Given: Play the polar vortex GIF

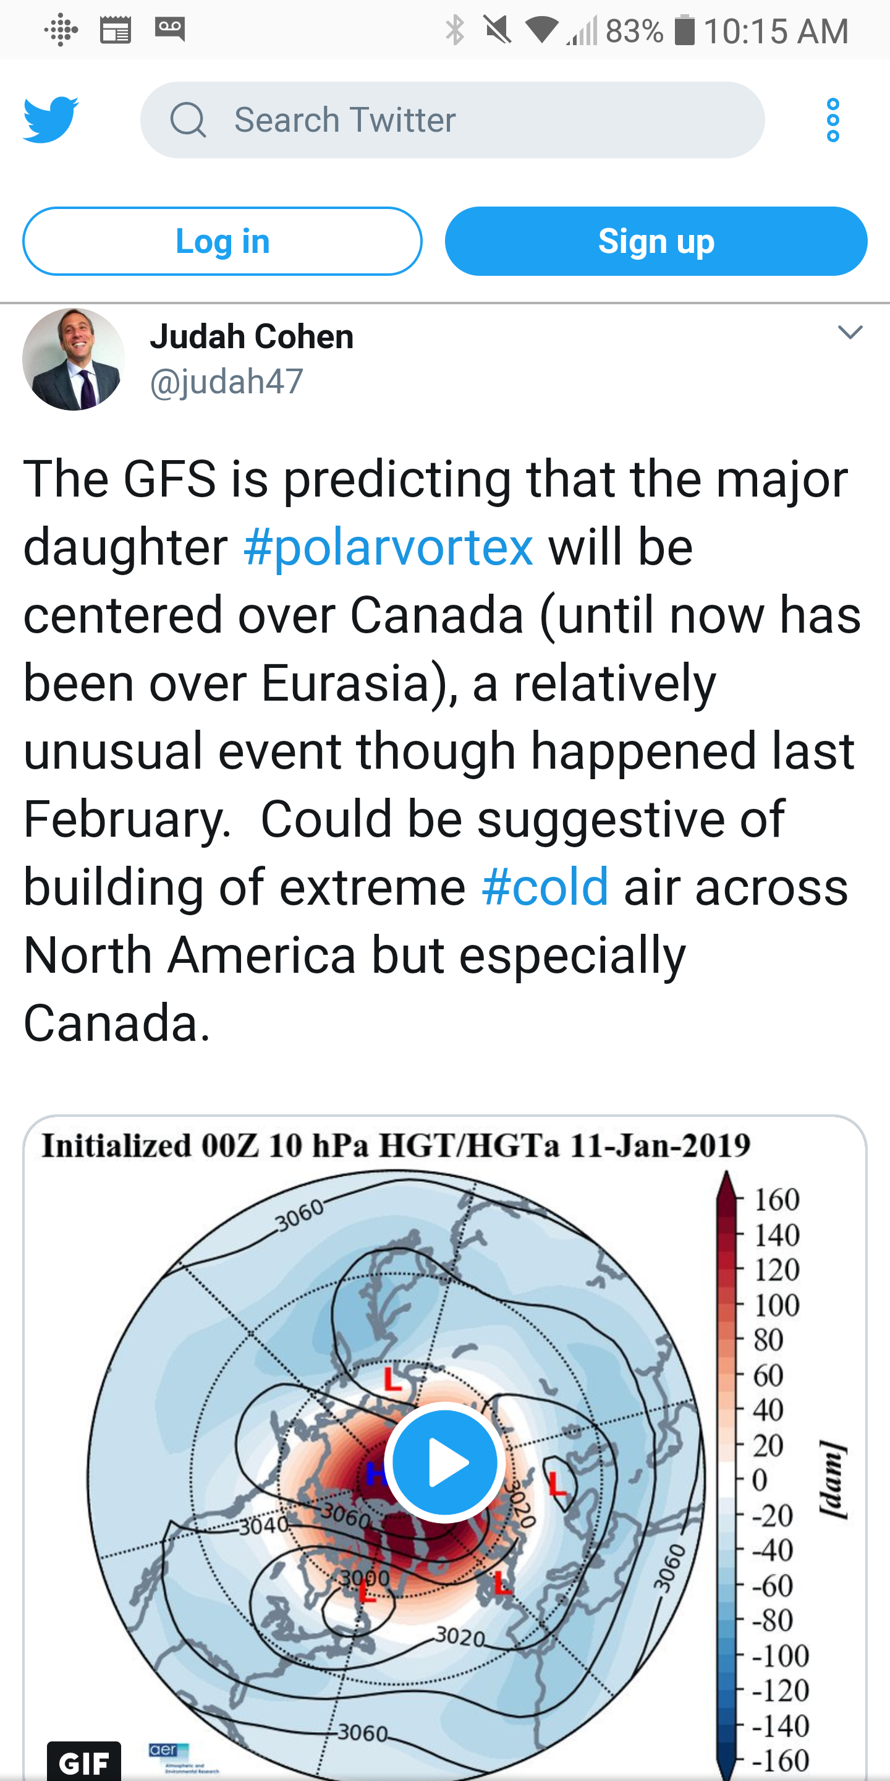Looking at the screenshot, I should pos(445,1461).
